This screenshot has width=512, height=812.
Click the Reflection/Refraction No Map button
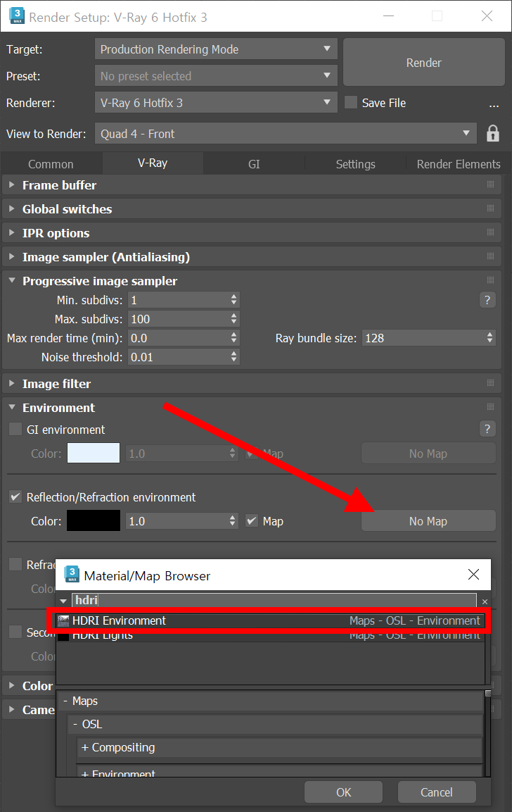coord(428,521)
